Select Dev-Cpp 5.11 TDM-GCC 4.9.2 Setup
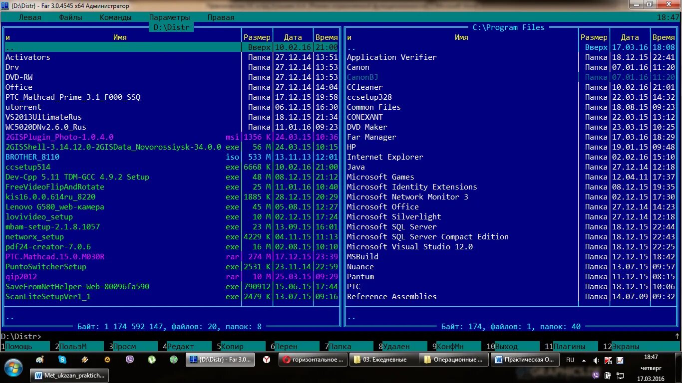682x383 pixels. tap(77, 177)
